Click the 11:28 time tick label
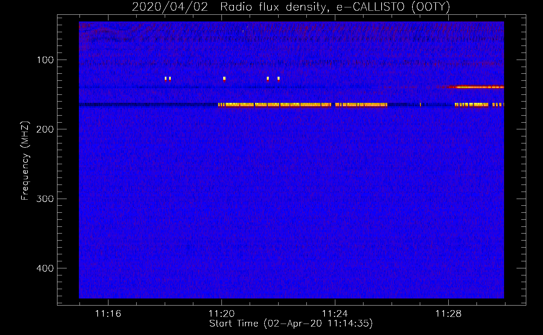Image resolution: width=543 pixels, height=335 pixels. point(448,314)
